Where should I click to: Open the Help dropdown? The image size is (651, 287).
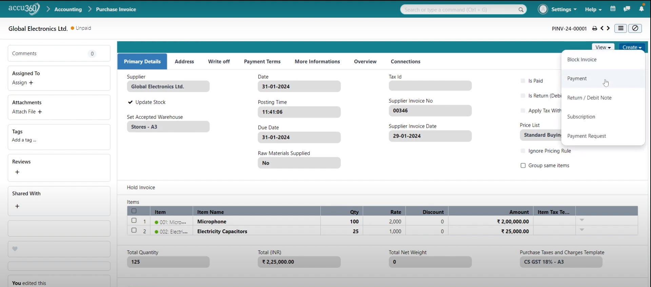(593, 9)
